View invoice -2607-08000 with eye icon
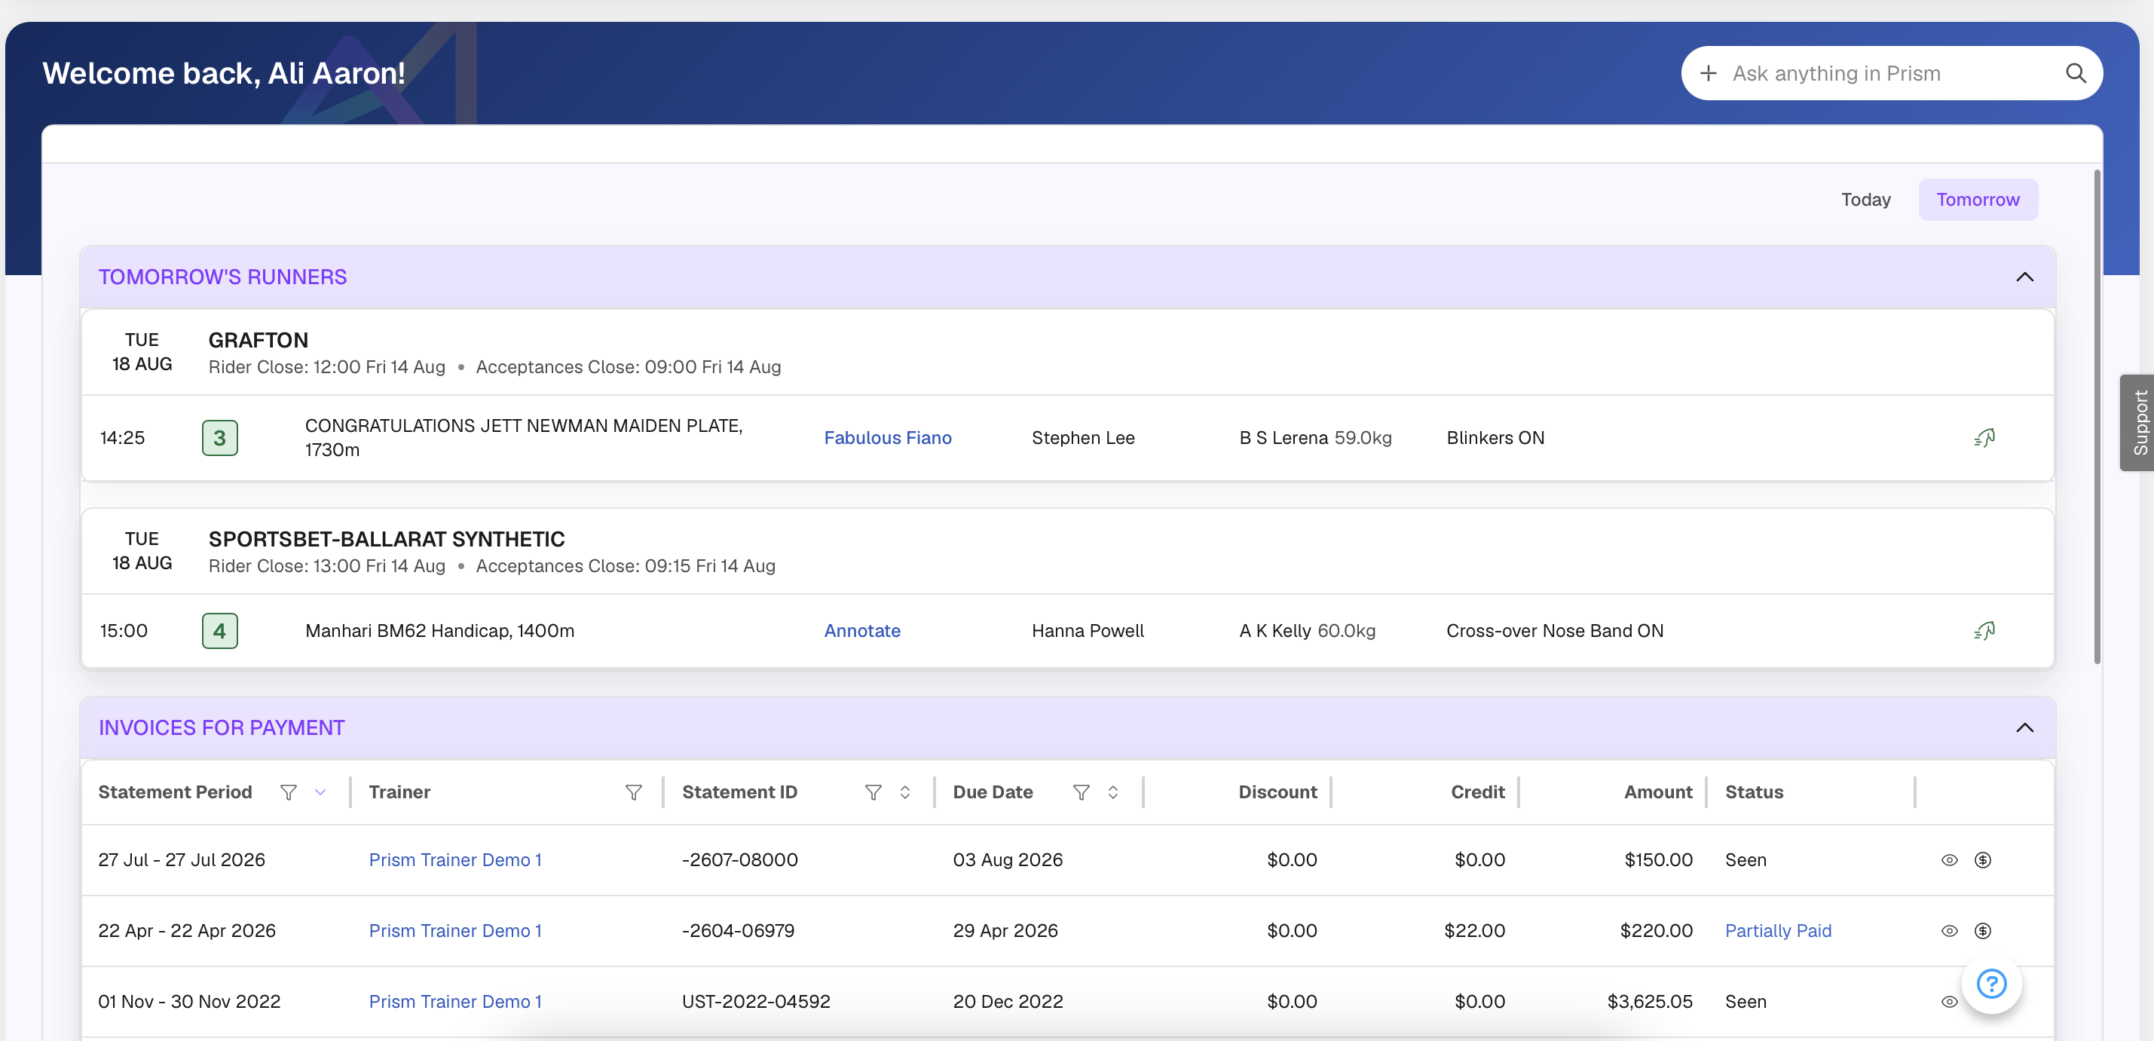2154x1041 pixels. point(1949,859)
